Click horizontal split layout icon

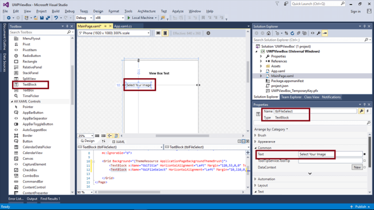click(x=243, y=142)
